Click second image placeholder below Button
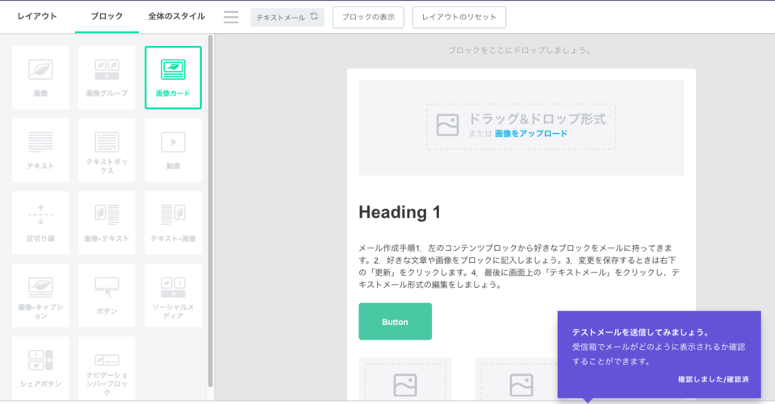 [x=521, y=385]
